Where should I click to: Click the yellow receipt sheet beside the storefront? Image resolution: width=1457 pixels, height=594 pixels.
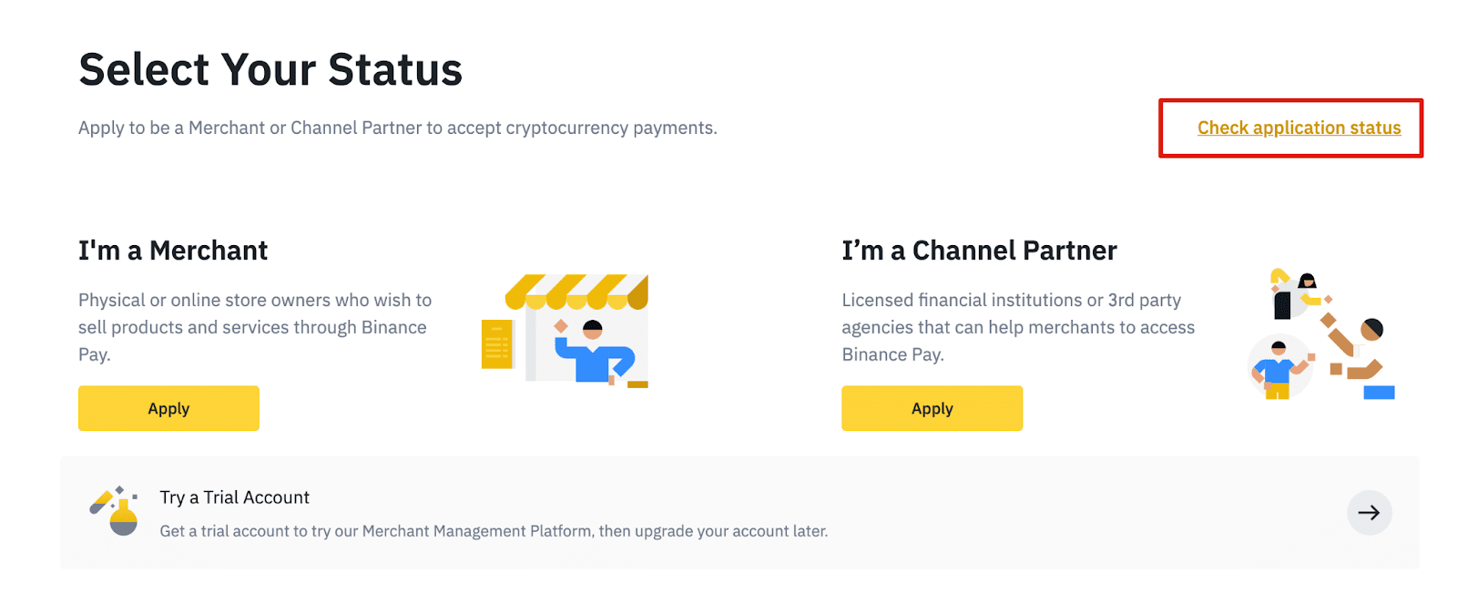(x=497, y=344)
